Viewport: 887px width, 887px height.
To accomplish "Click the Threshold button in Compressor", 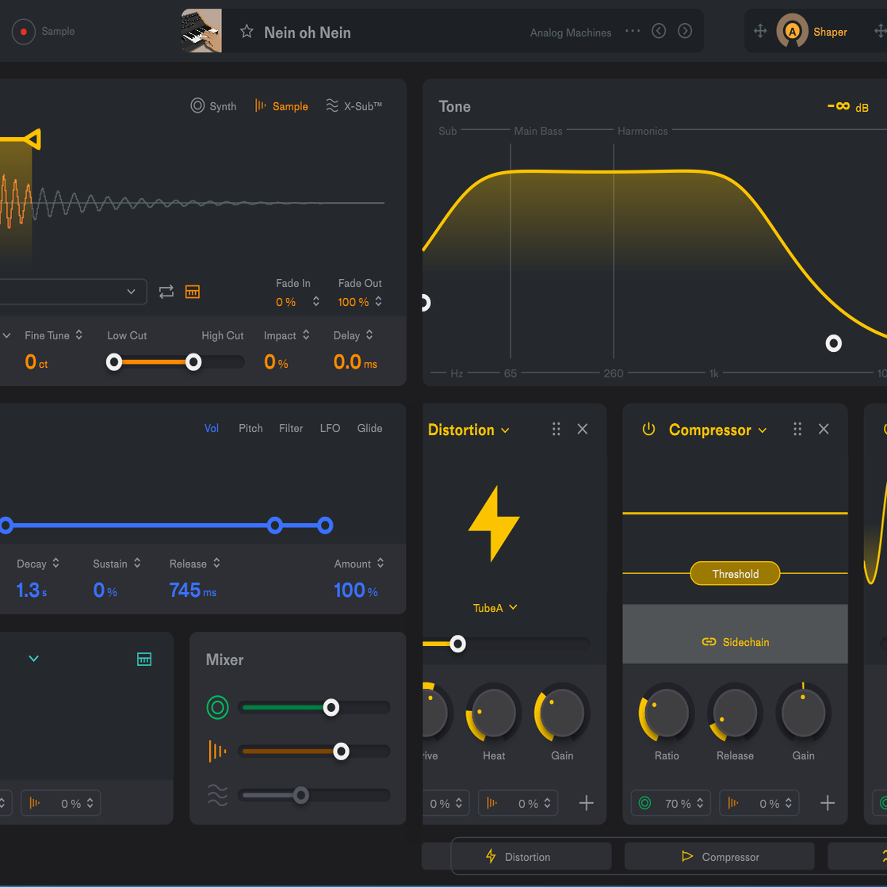I will coord(735,573).
